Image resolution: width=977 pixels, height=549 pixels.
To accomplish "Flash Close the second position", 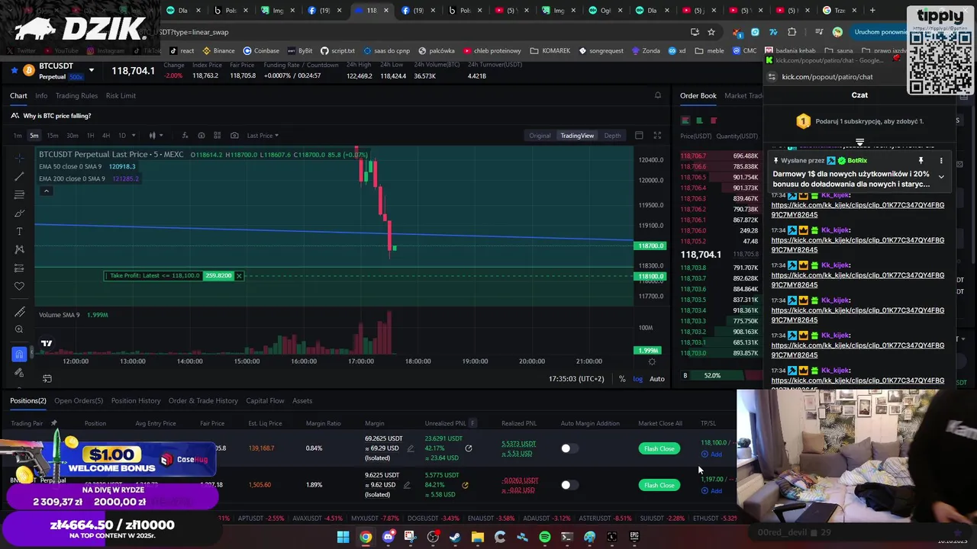I will point(659,485).
